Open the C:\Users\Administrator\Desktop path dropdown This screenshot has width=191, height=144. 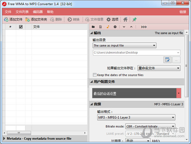point(137,53)
